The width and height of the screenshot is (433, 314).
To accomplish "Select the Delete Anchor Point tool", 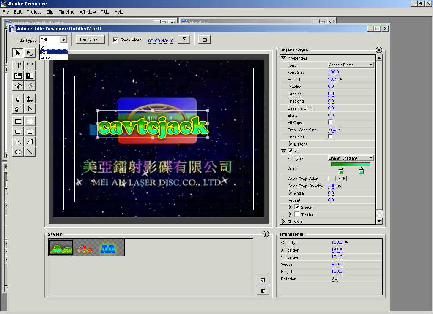I will coord(18,108).
